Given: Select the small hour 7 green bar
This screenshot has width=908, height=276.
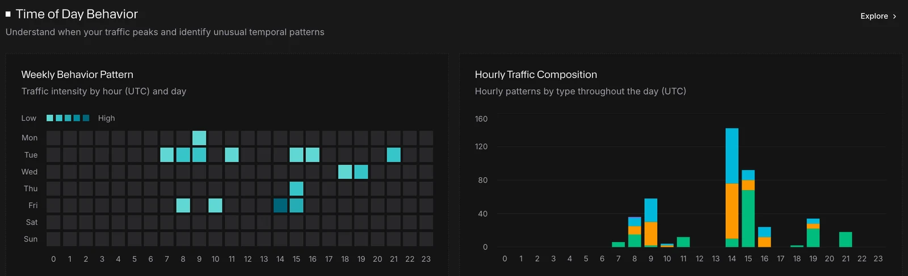Looking at the screenshot, I should click(619, 244).
